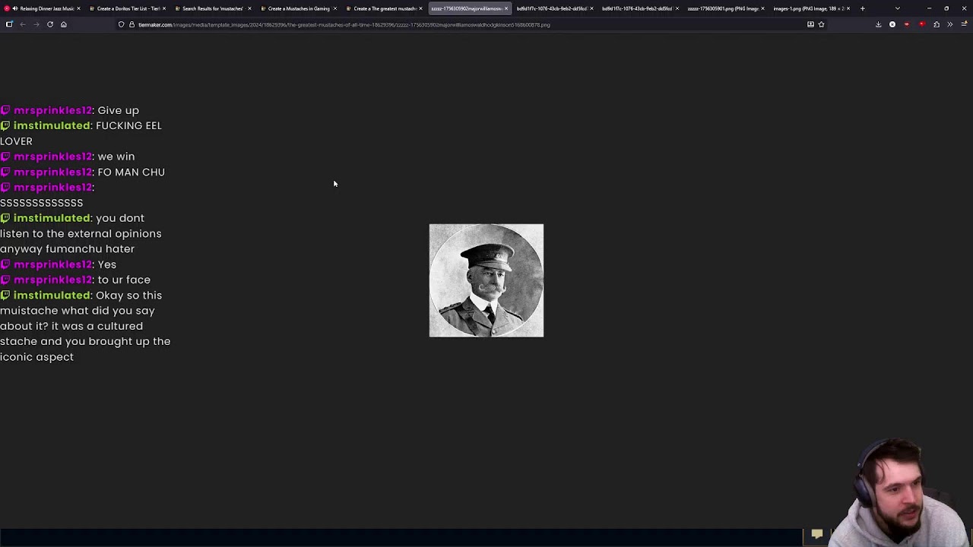This screenshot has height=547, width=973.
Task: Select chat message 'to ur face'
Action: click(124, 280)
